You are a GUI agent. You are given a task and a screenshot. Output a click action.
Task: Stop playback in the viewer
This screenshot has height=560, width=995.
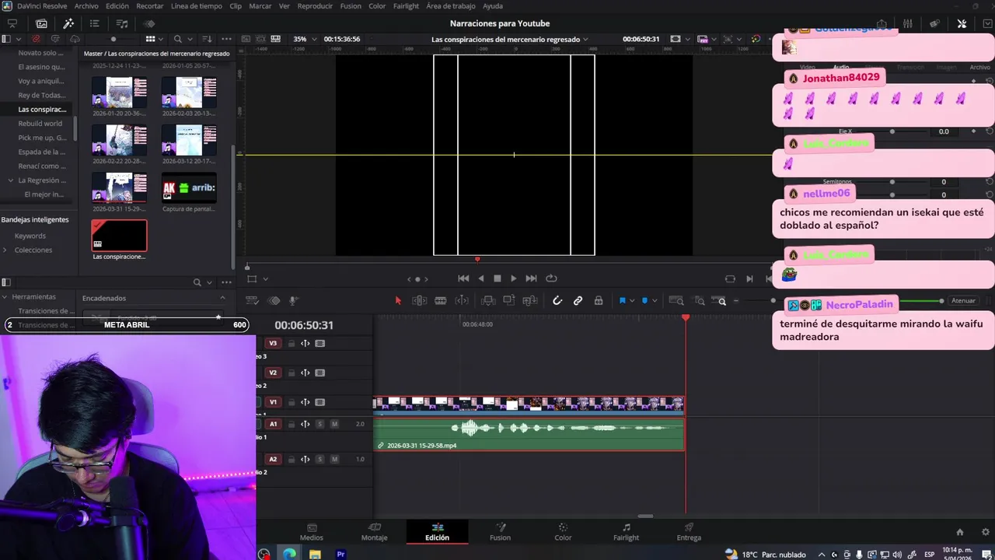(x=497, y=278)
